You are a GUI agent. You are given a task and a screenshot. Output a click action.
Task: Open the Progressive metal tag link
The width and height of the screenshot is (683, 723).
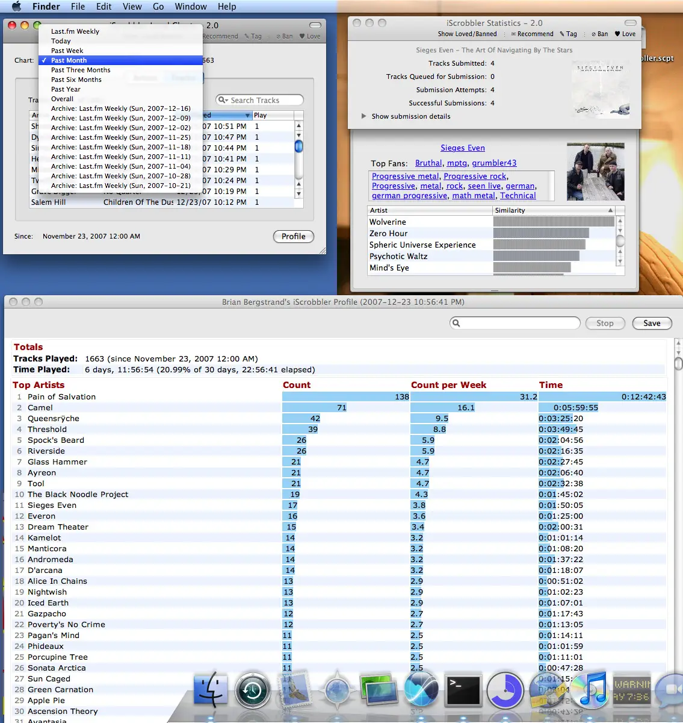pyautogui.click(x=406, y=176)
